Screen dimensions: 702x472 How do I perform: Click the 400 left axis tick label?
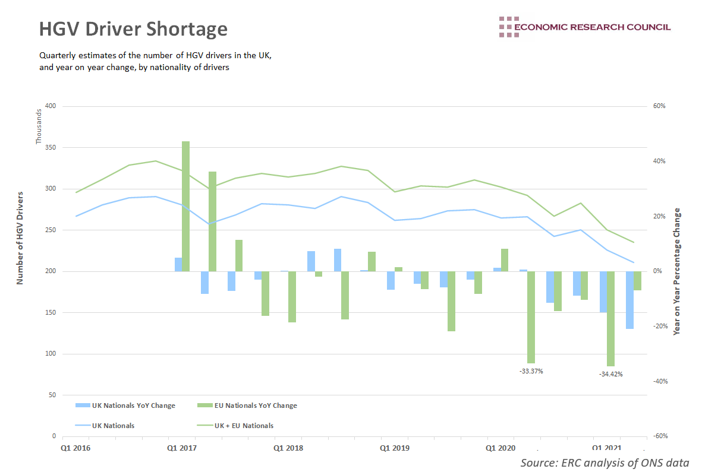(50, 106)
